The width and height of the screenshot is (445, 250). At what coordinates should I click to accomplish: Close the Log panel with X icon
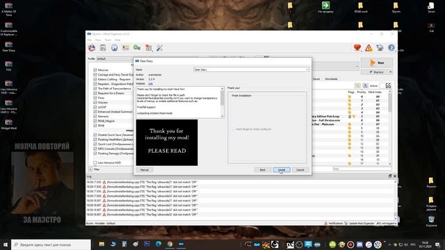[x=395, y=176]
